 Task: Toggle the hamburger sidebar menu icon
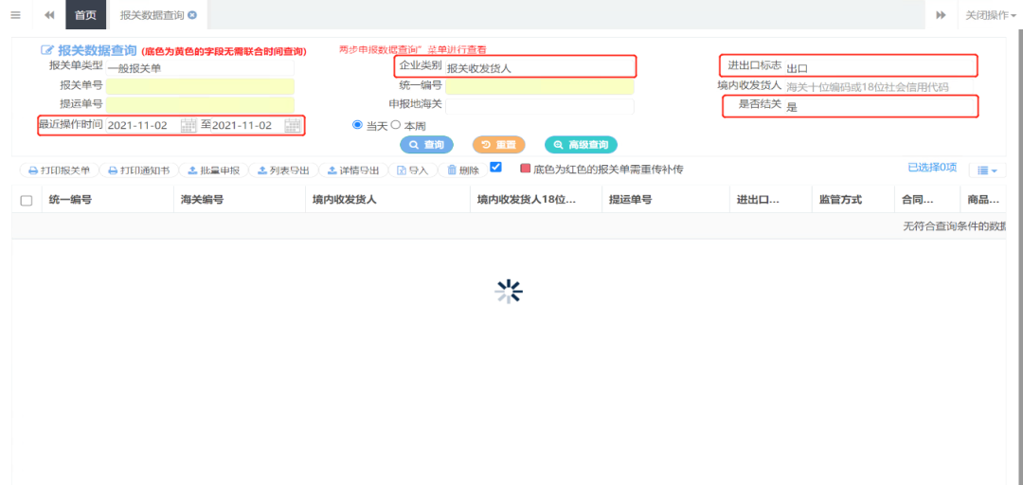click(x=16, y=15)
